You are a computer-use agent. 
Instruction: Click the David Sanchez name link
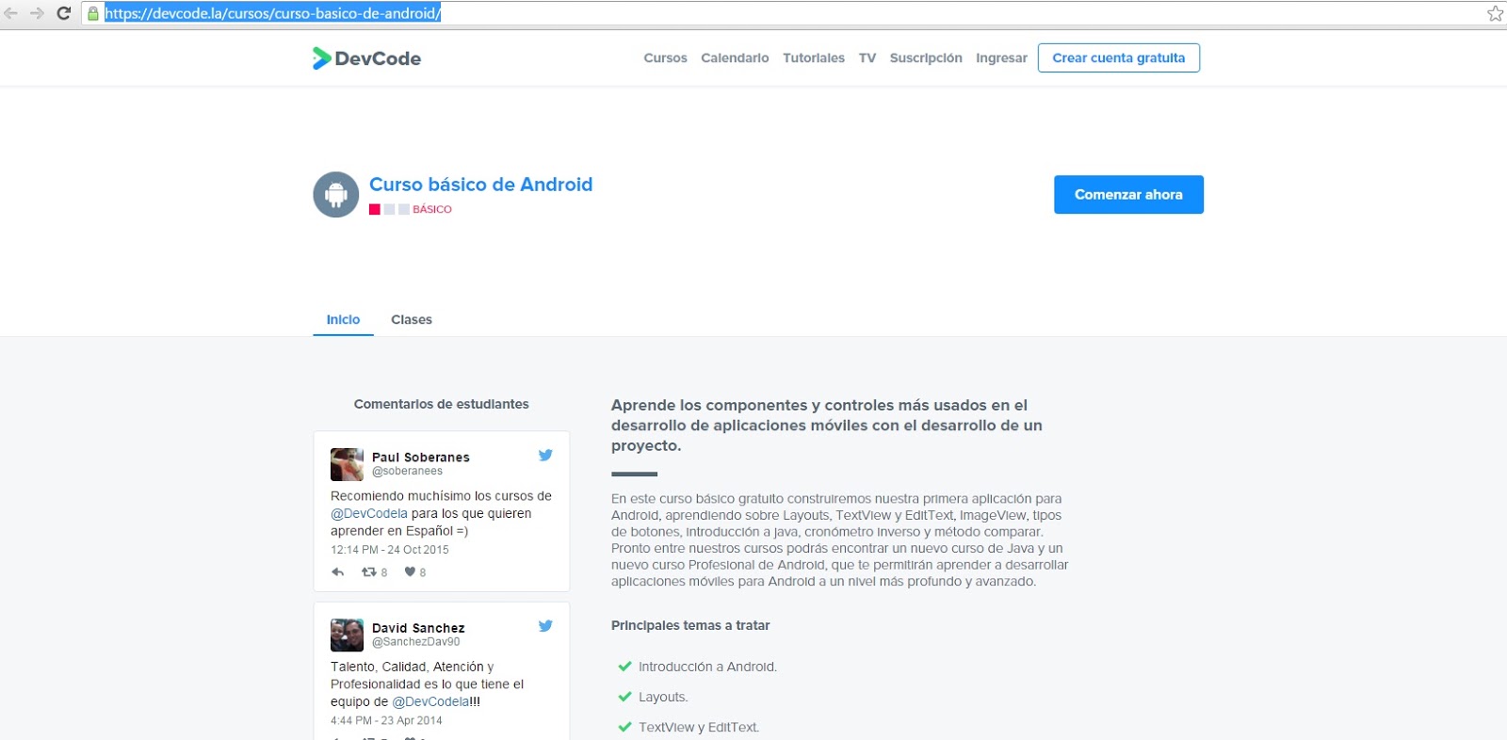pos(418,628)
